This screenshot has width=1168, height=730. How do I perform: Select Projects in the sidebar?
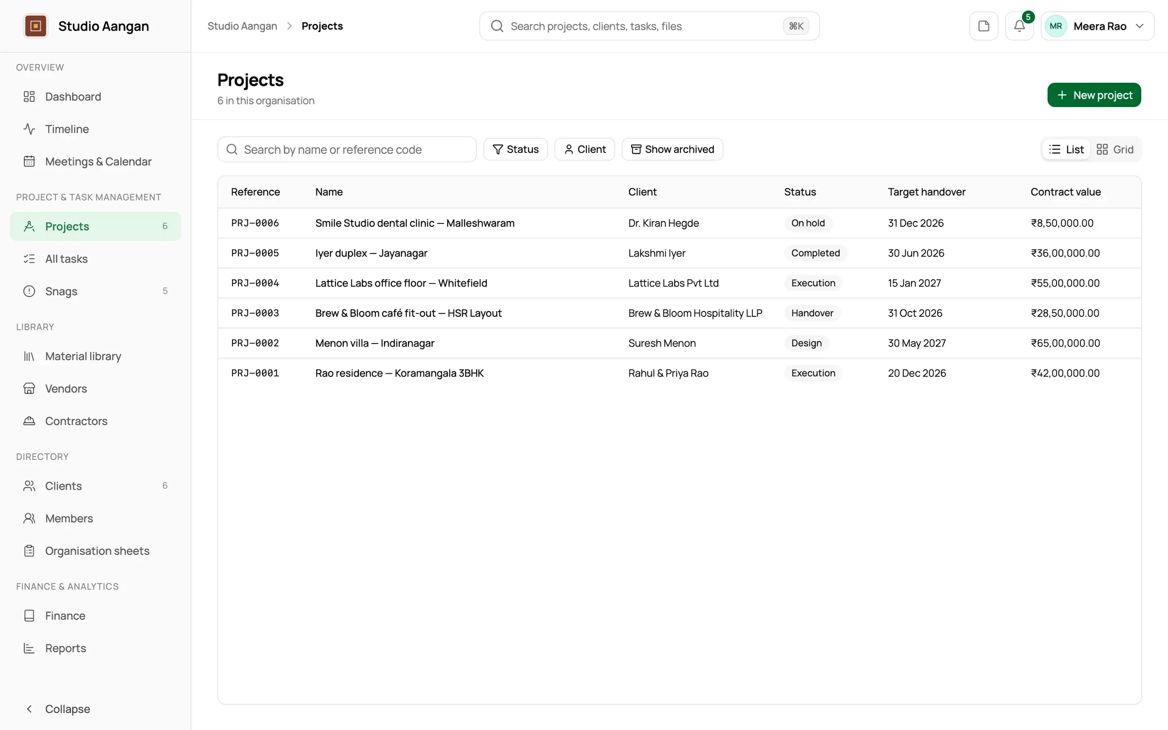(95, 226)
